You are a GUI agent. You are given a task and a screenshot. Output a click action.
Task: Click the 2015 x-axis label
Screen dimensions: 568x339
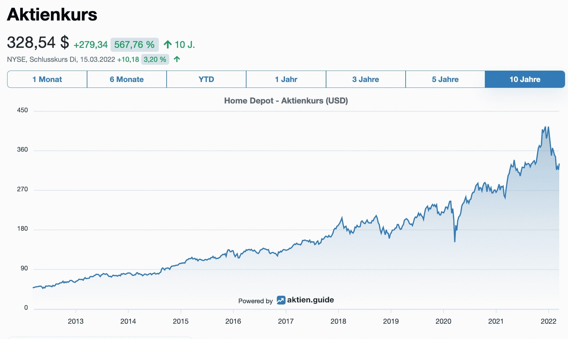[181, 321]
